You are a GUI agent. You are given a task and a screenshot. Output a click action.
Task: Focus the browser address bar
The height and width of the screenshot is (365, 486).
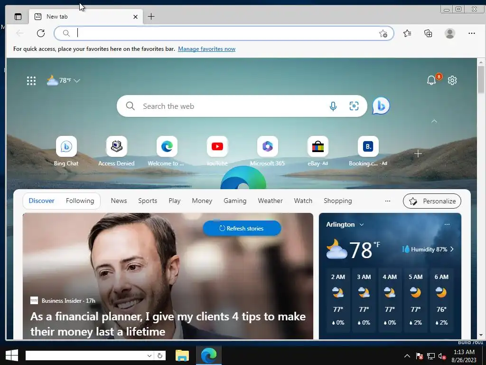click(x=224, y=33)
